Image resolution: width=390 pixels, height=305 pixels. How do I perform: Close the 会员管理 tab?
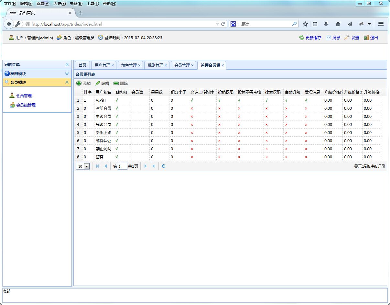click(x=192, y=65)
